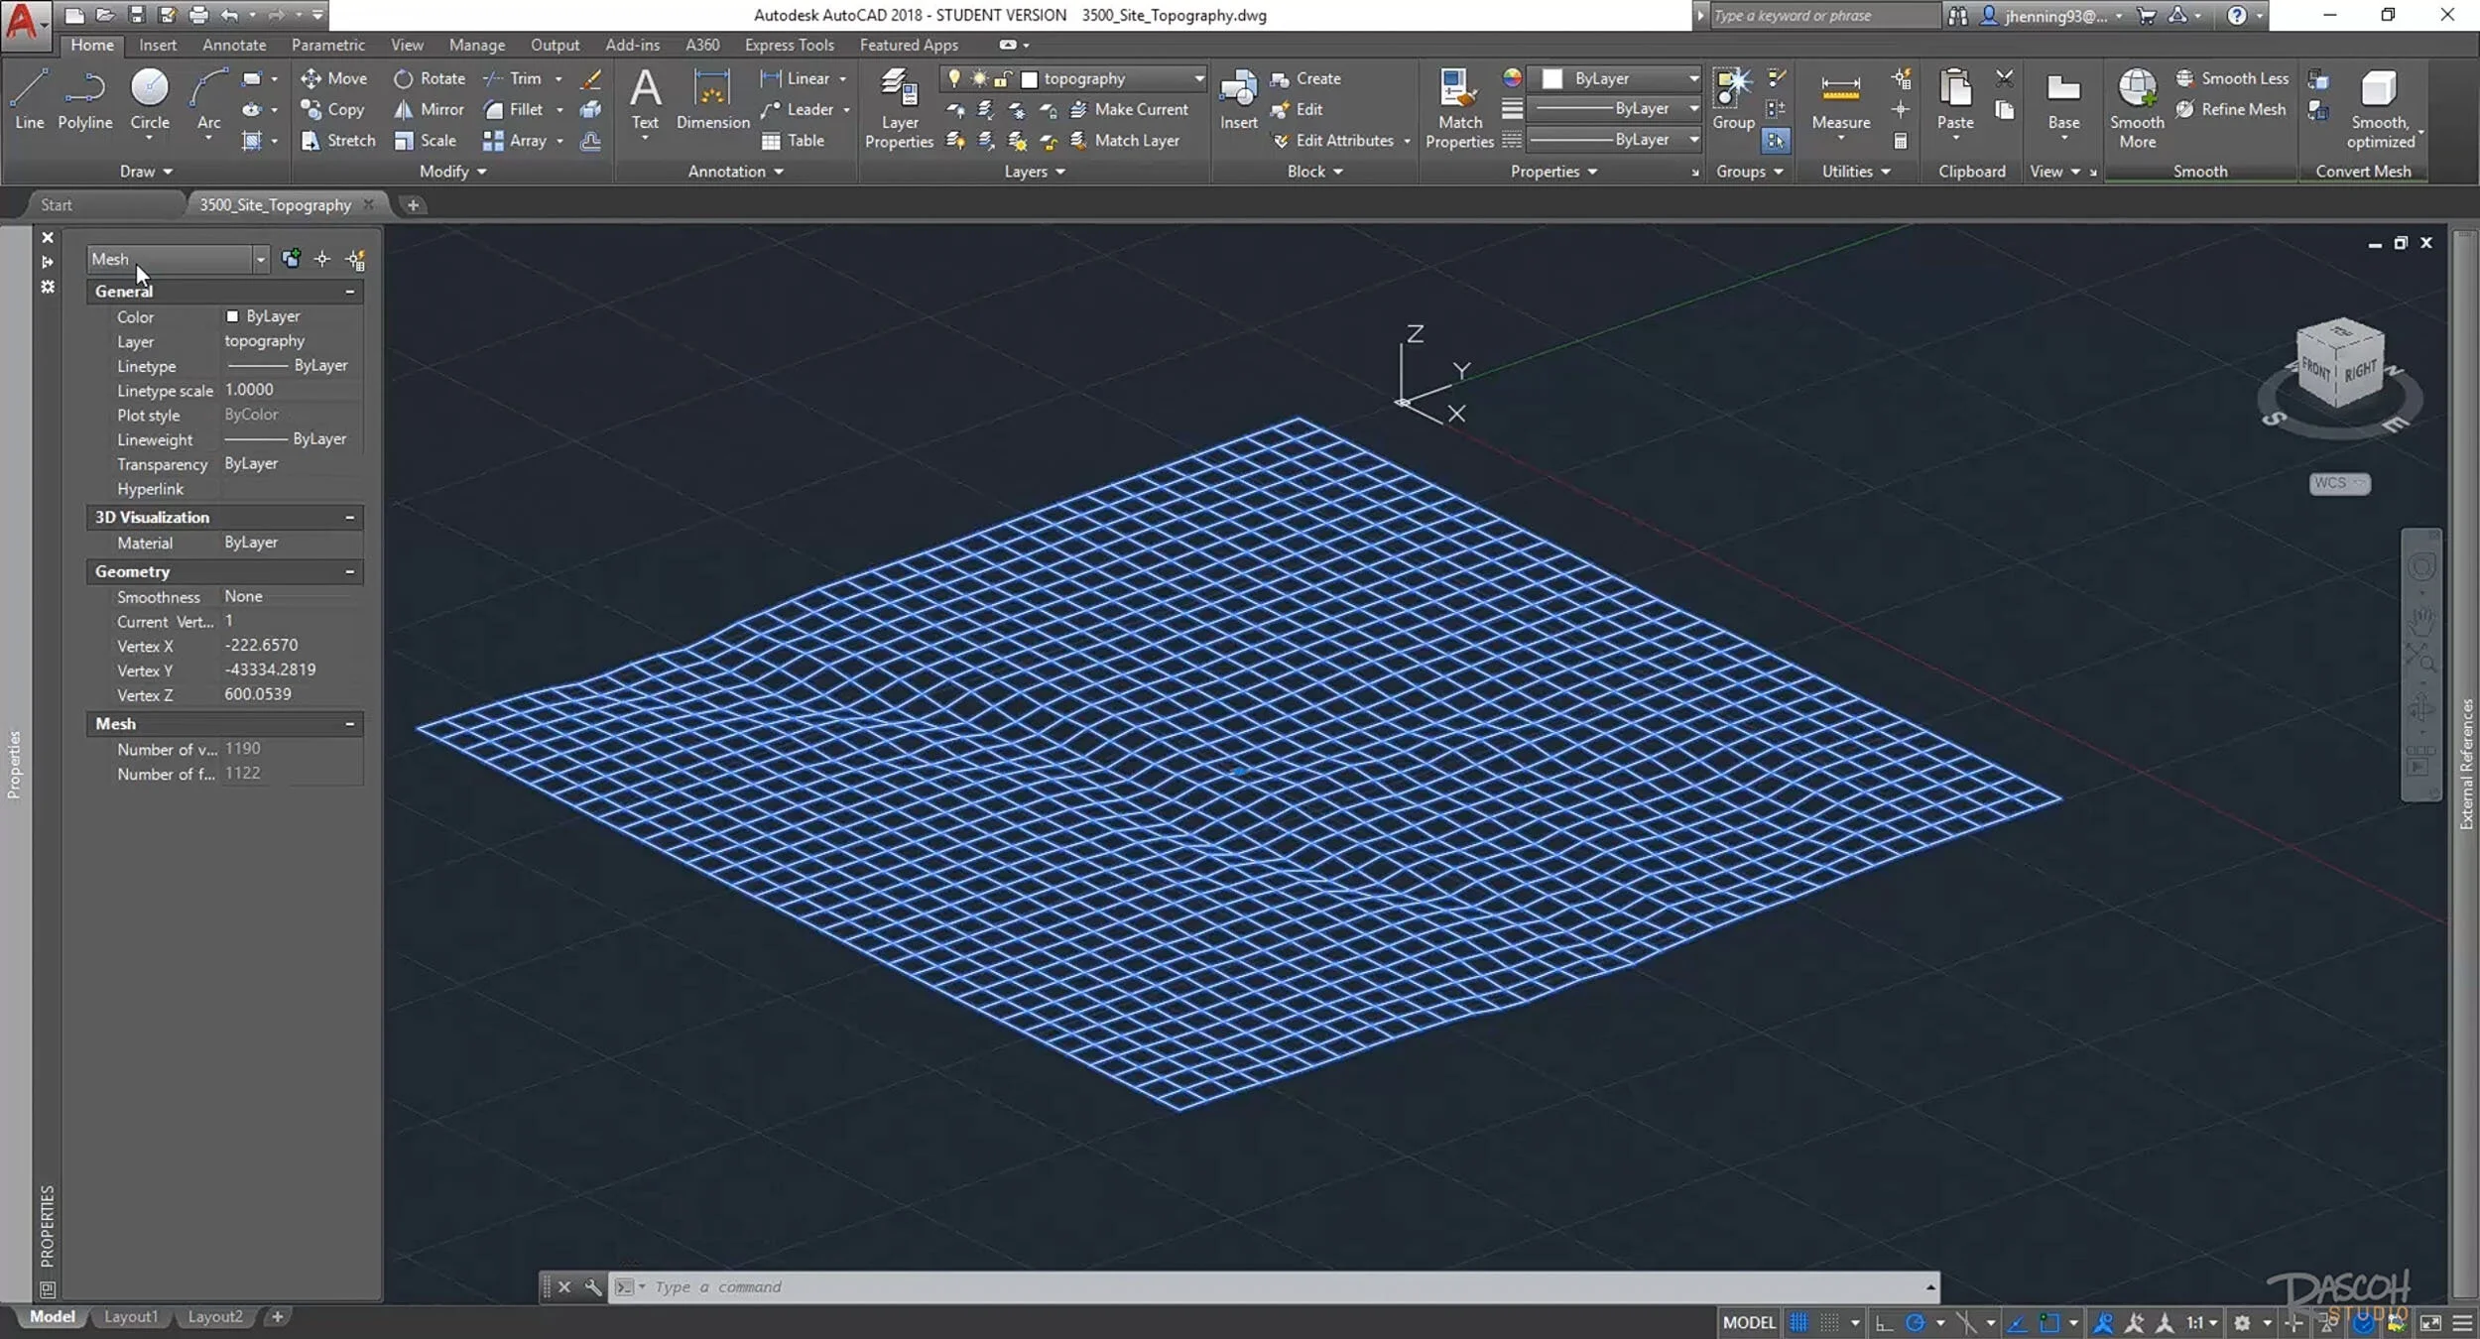This screenshot has height=1339, width=2480.
Task: Open the Annotate ribbon tab
Action: coord(234,45)
